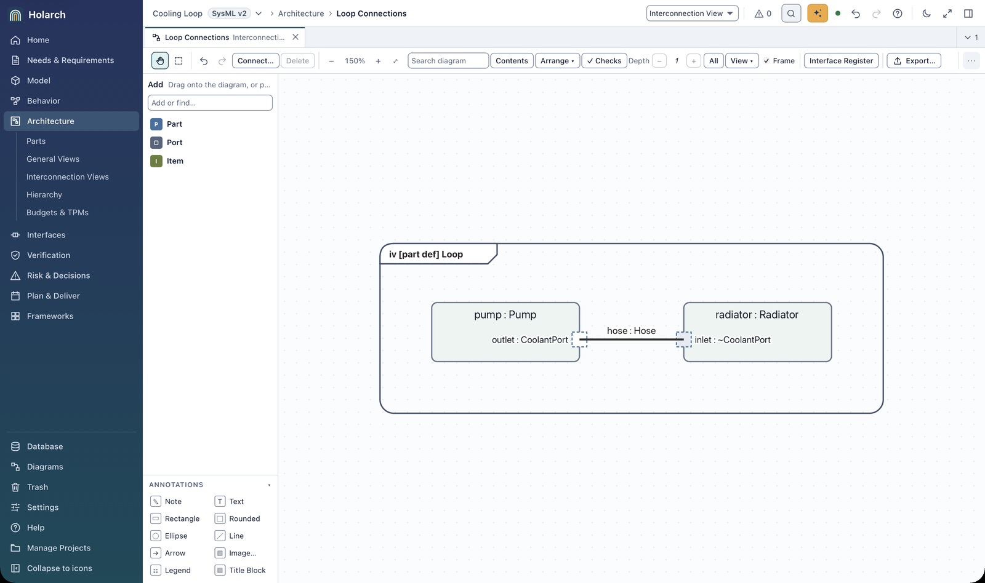Open the Interface Register
The width and height of the screenshot is (985, 583).
[841, 61]
